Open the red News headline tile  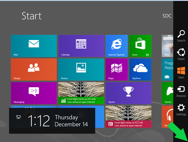point(128,117)
